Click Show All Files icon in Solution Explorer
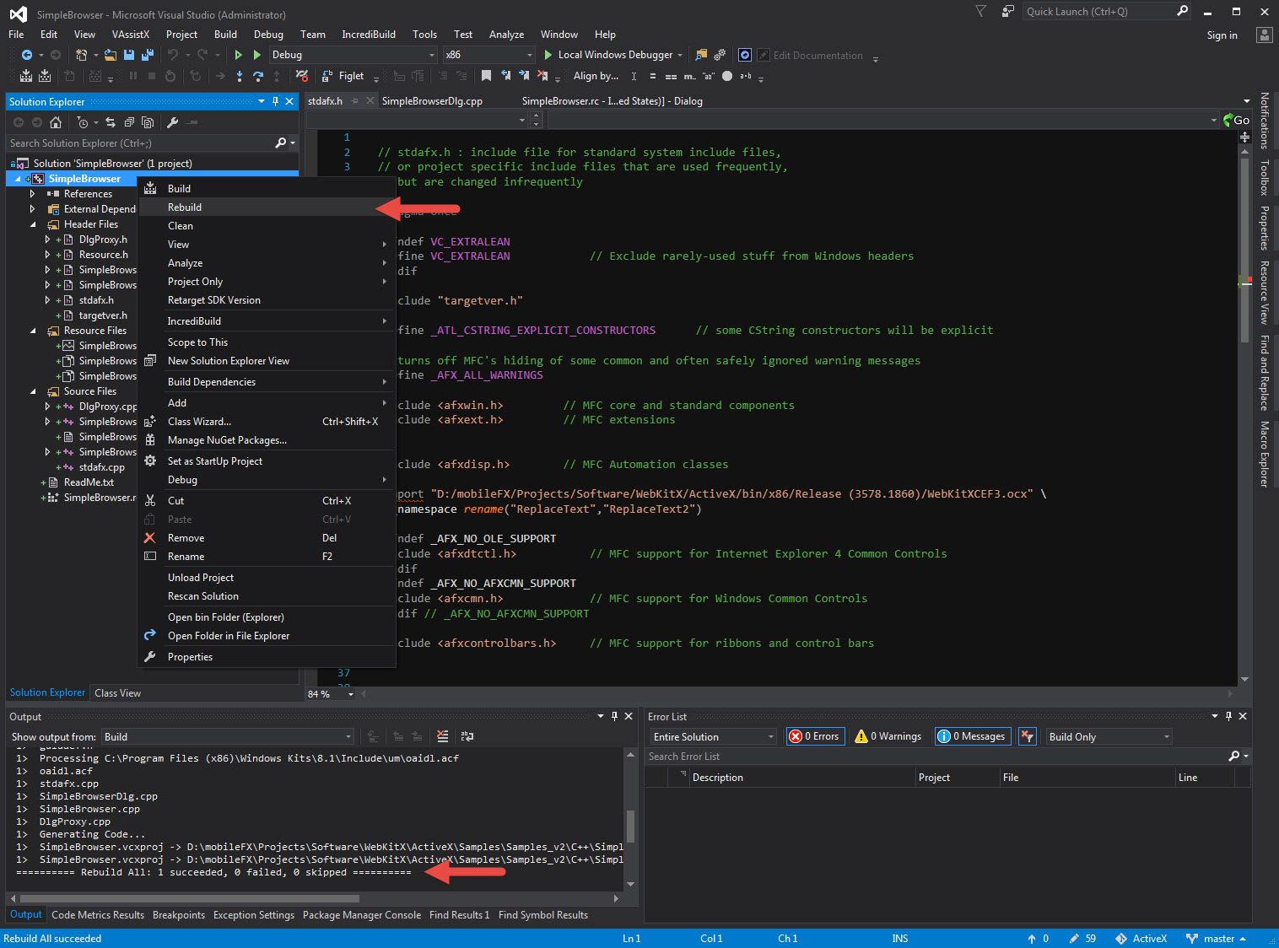Viewport: 1279px width, 948px height. [148, 122]
